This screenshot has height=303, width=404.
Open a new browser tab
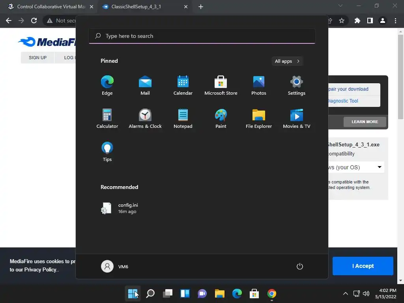tap(201, 7)
